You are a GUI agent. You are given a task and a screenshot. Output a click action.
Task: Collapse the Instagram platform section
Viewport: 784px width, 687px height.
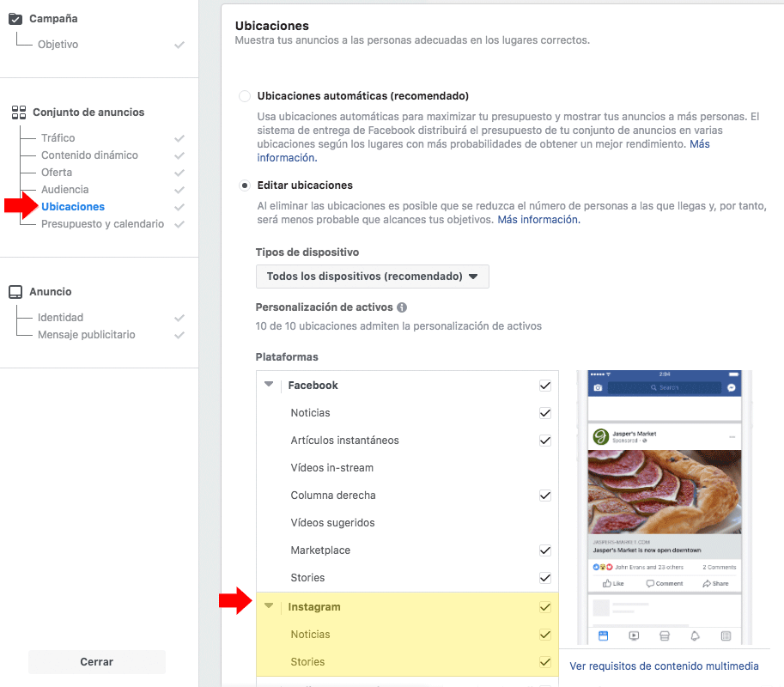coord(269,607)
